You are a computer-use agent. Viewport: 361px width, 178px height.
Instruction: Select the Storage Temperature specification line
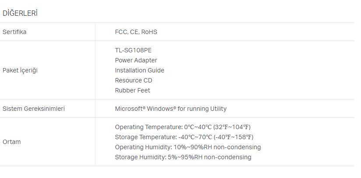(x=184, y=137)
